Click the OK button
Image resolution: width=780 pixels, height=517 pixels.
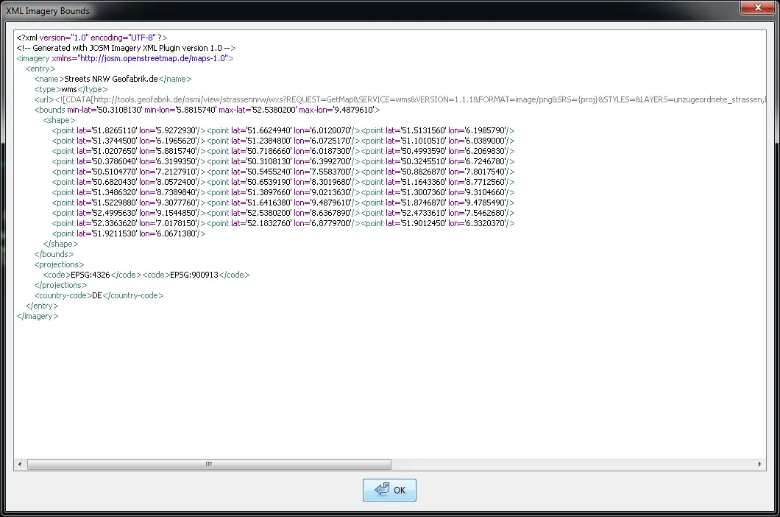click(389, 490)
